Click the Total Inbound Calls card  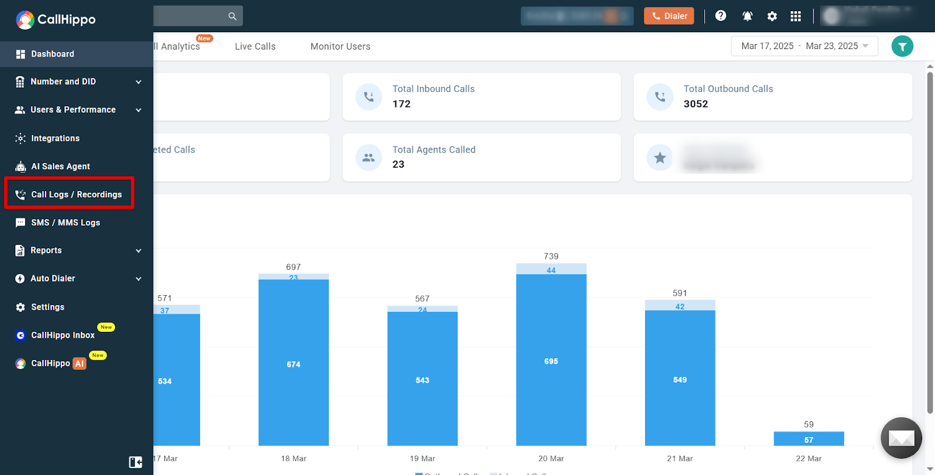482,97
